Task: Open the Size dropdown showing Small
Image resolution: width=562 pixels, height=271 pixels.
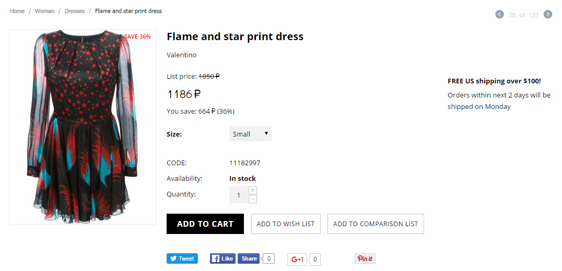Action: 250,134
